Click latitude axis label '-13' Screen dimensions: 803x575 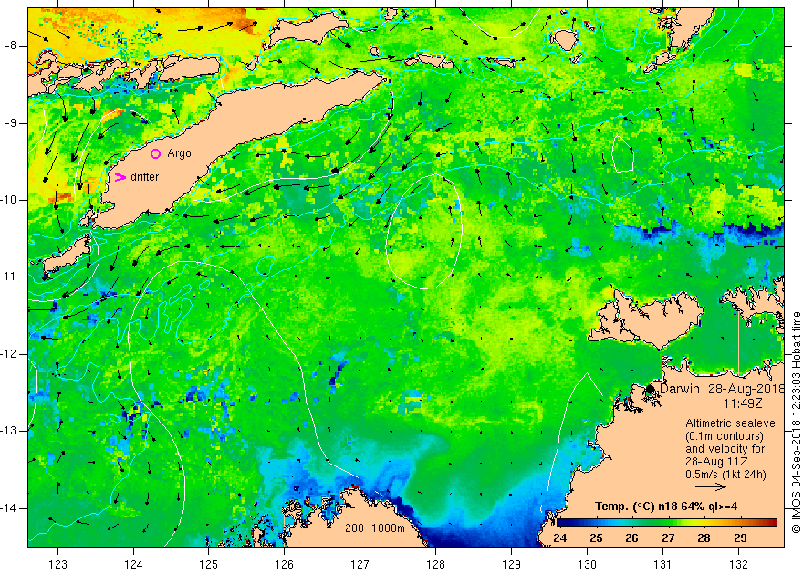click(x=9, y=431)
